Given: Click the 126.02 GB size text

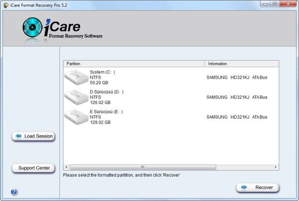Looking at the screenshot, I should [x=100, y=103].
